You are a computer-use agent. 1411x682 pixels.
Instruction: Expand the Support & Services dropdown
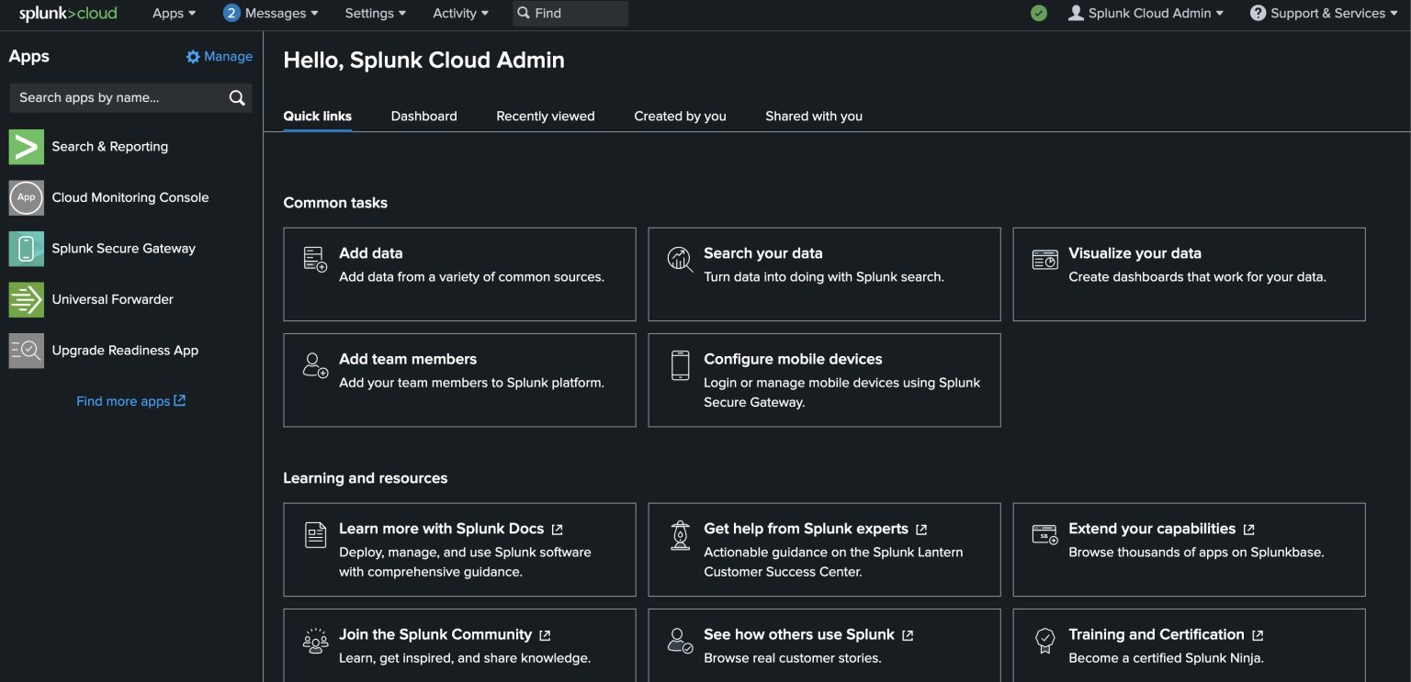1323,13
